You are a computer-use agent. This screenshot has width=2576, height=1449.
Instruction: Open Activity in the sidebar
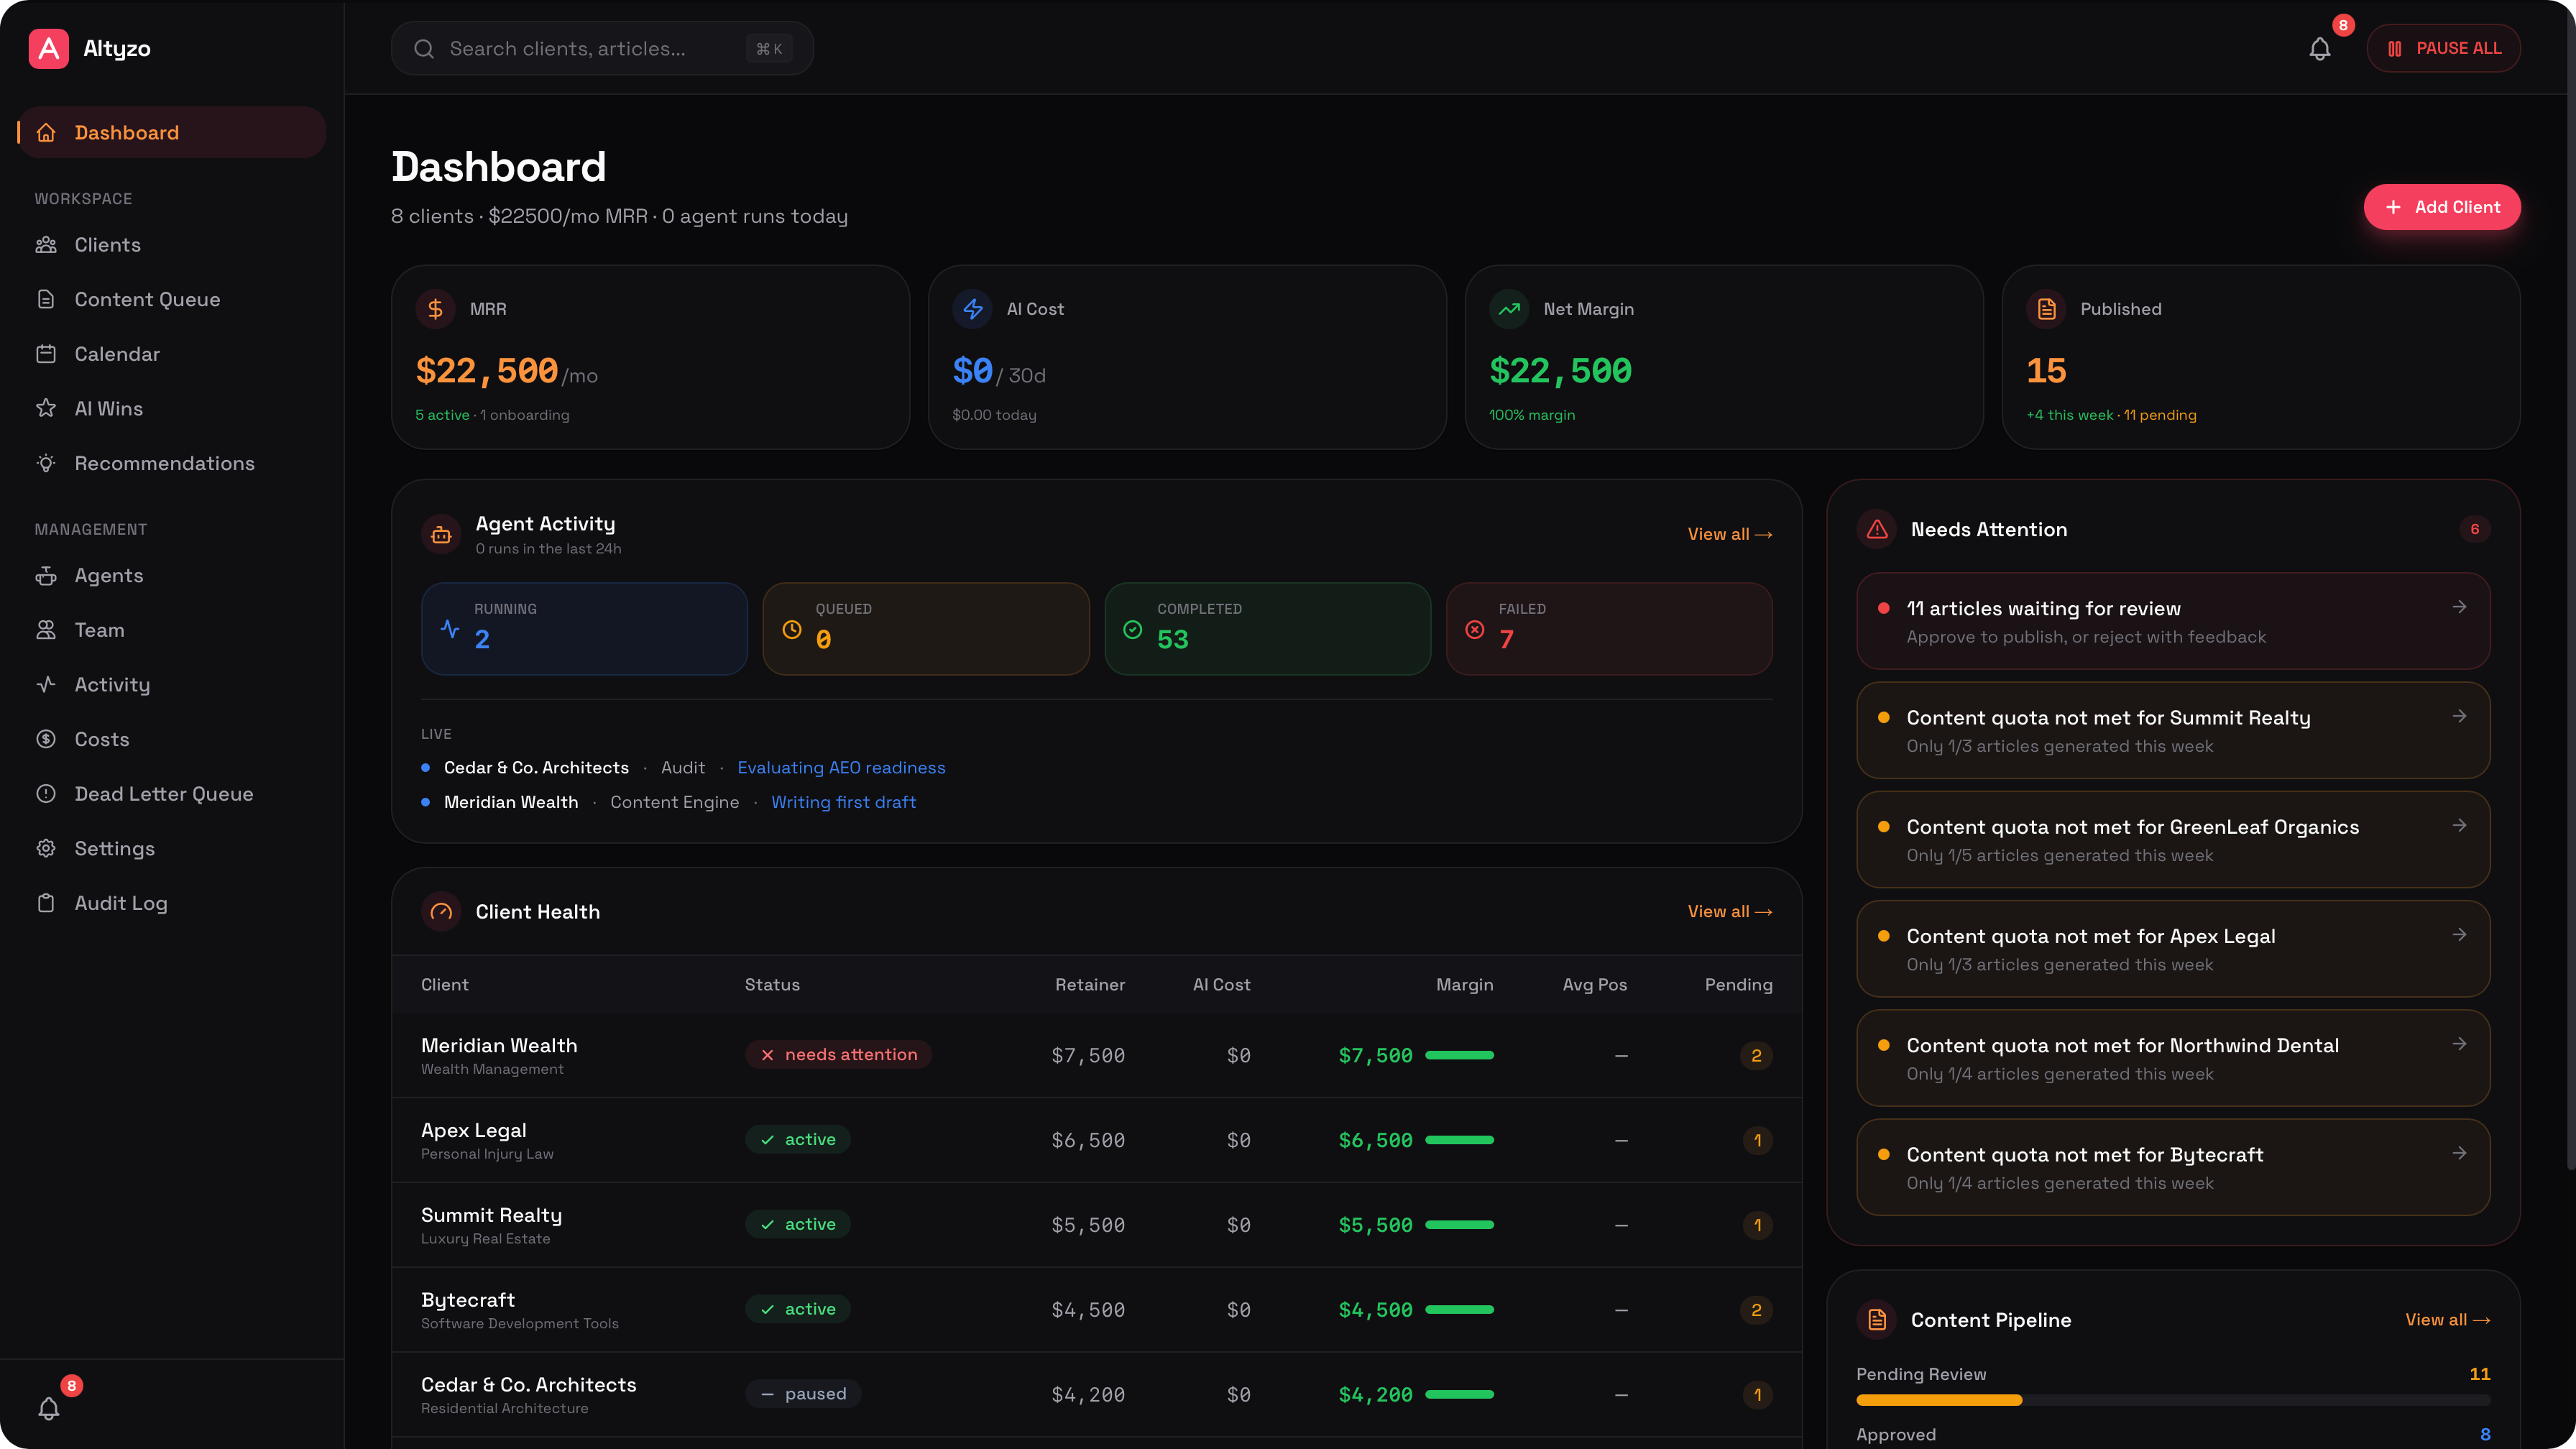(172, 684)
